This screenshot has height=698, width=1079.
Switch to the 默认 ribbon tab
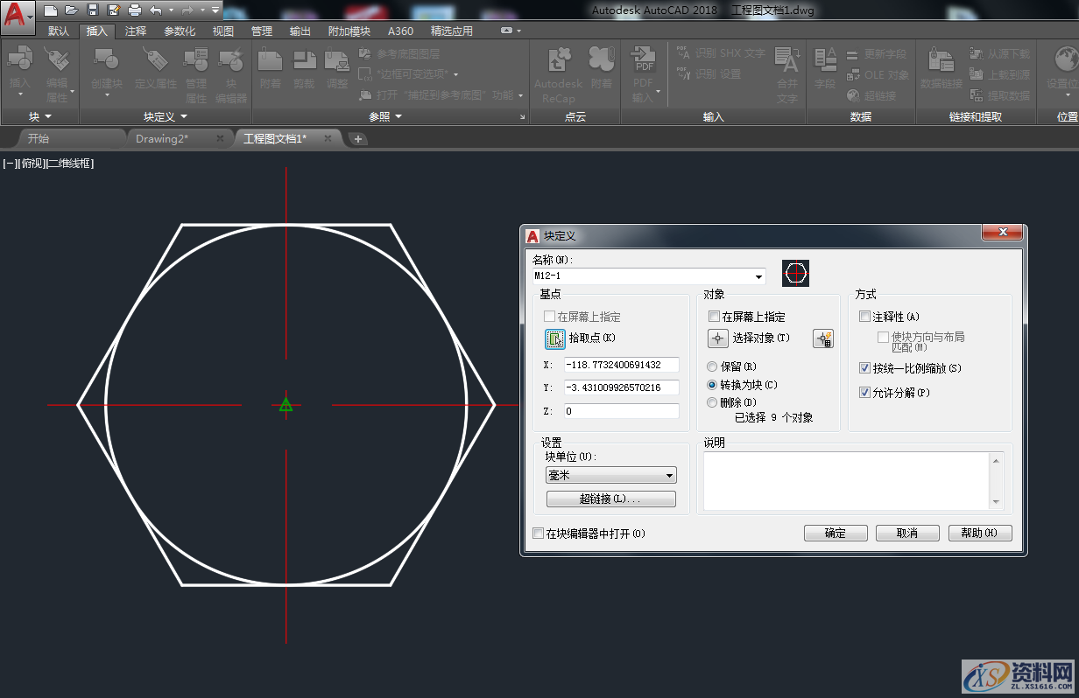(58, 30)
